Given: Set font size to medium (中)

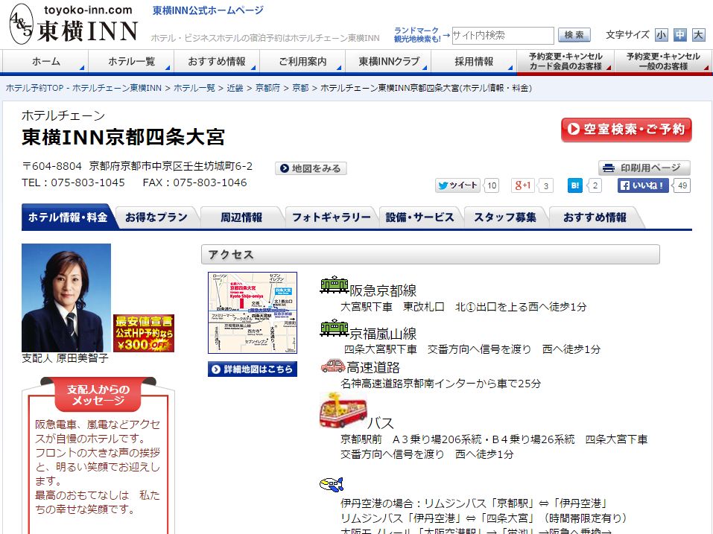Looking at the screenshot, I should click(x=679, y=35).
